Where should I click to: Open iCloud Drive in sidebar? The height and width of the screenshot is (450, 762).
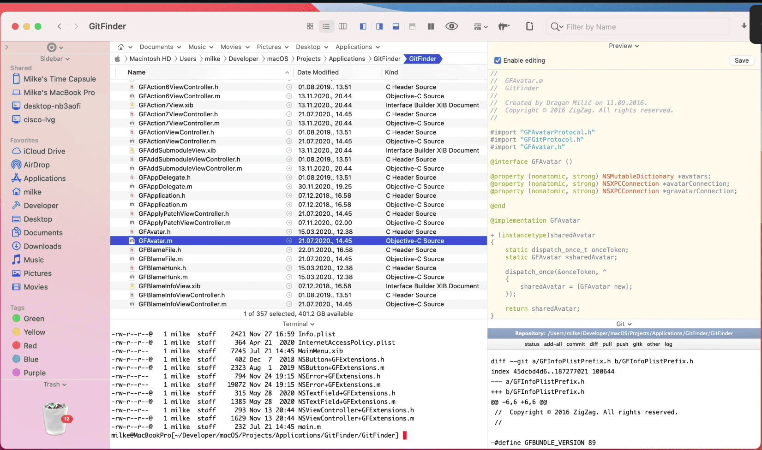[x=38, y=151]
